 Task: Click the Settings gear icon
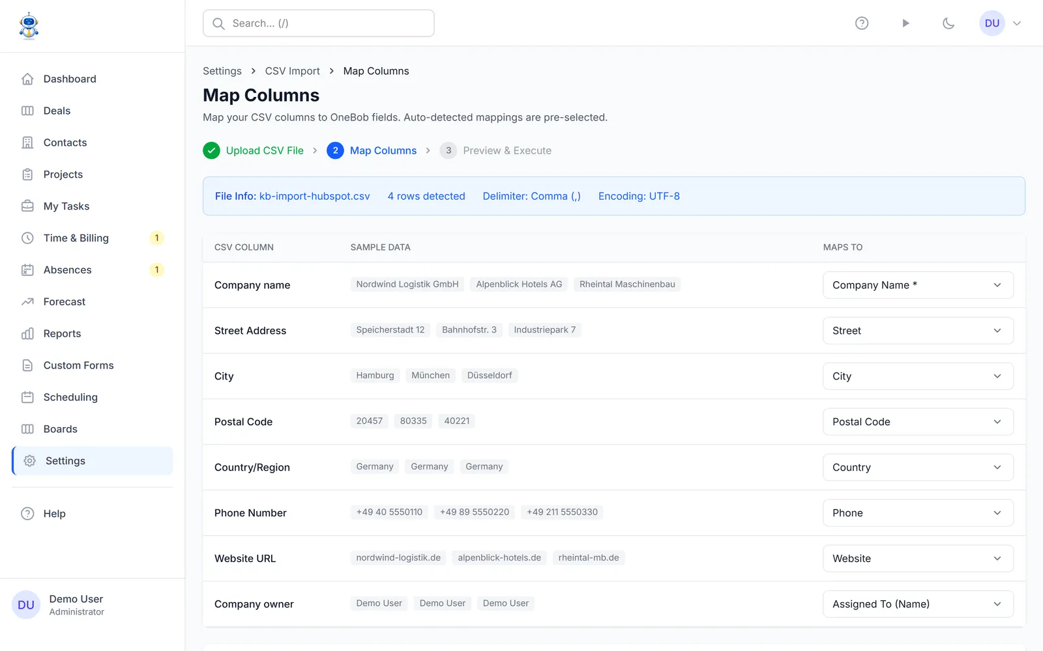[29, 461]
